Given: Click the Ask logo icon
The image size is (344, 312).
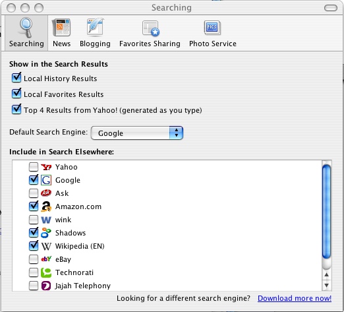Looking at the screenshot, I should (x=46, y=193).
